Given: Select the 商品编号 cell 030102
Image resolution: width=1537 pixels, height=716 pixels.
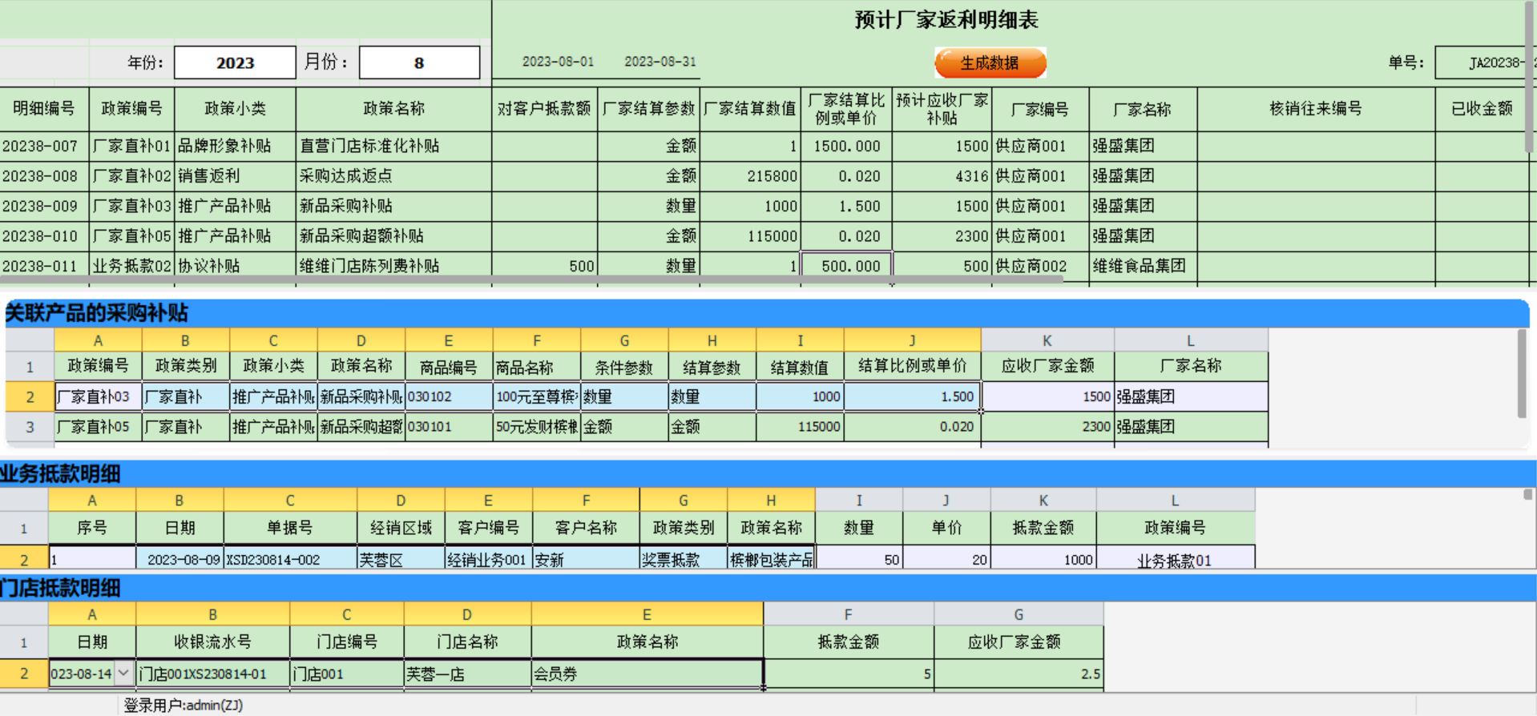Looking at the screenshot, I should (449, 396).
